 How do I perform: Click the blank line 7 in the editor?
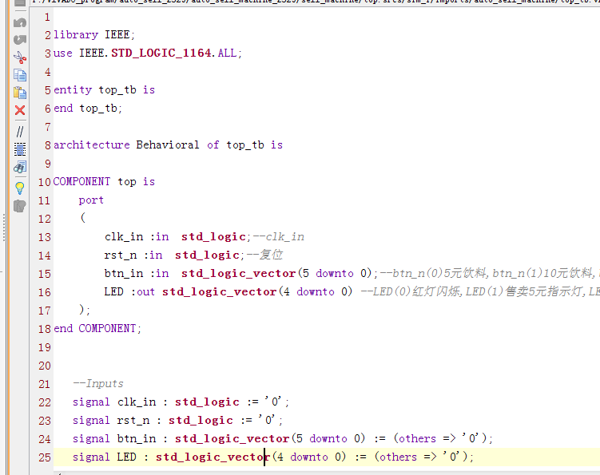tap(326, 127)
